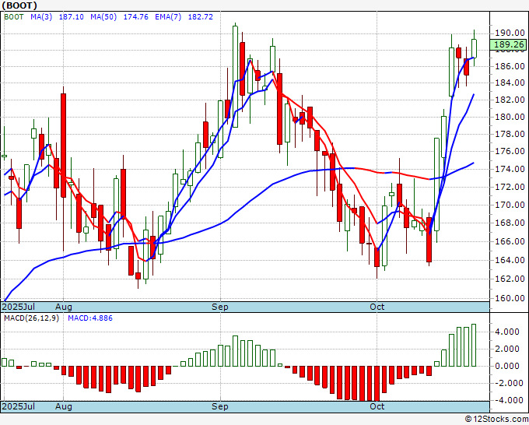This screenshot has width=529, height=425.
Task: Click the EMA(7) indicator label
Action: pyautogui.click(x=168, y=17)
